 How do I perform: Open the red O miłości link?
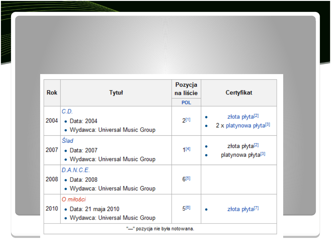pos(74,200)
